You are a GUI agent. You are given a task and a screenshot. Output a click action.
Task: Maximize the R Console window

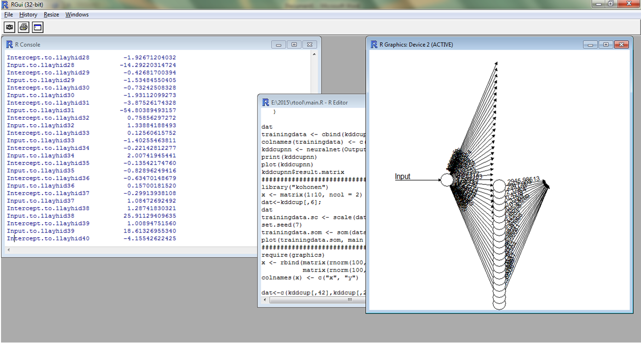point(294,44)
